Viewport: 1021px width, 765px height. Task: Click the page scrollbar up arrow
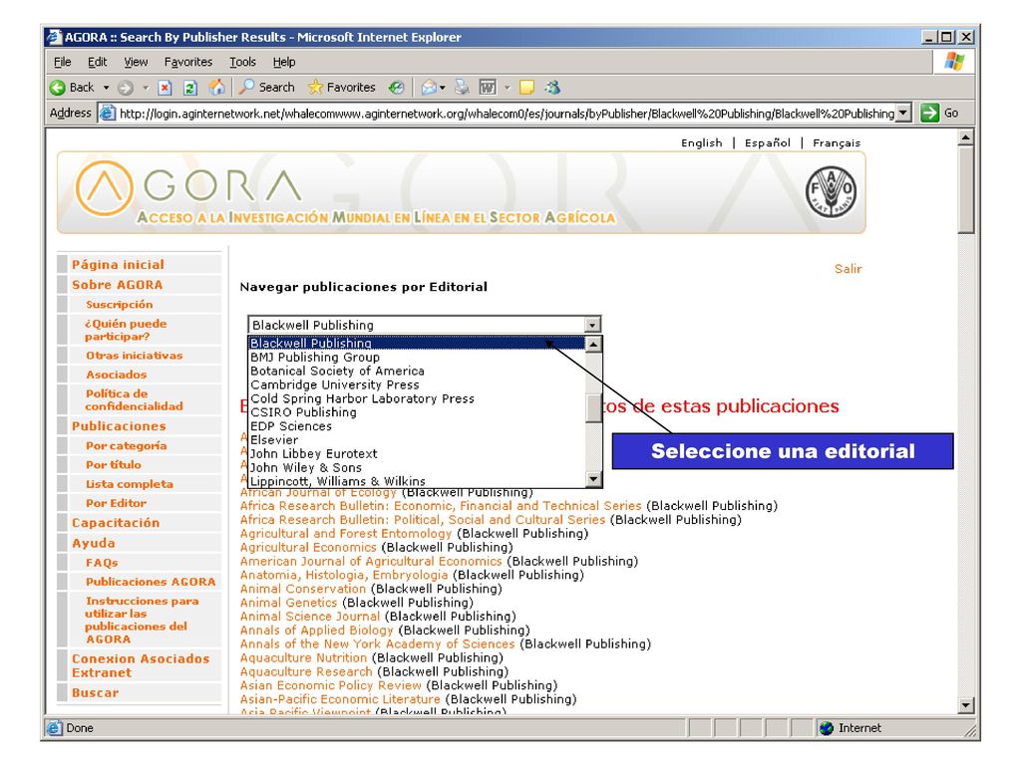[x=965, y=137]
